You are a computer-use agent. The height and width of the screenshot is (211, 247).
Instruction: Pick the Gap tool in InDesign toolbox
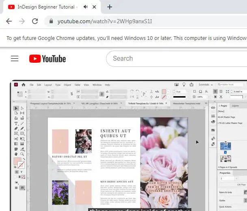(22, 113)
